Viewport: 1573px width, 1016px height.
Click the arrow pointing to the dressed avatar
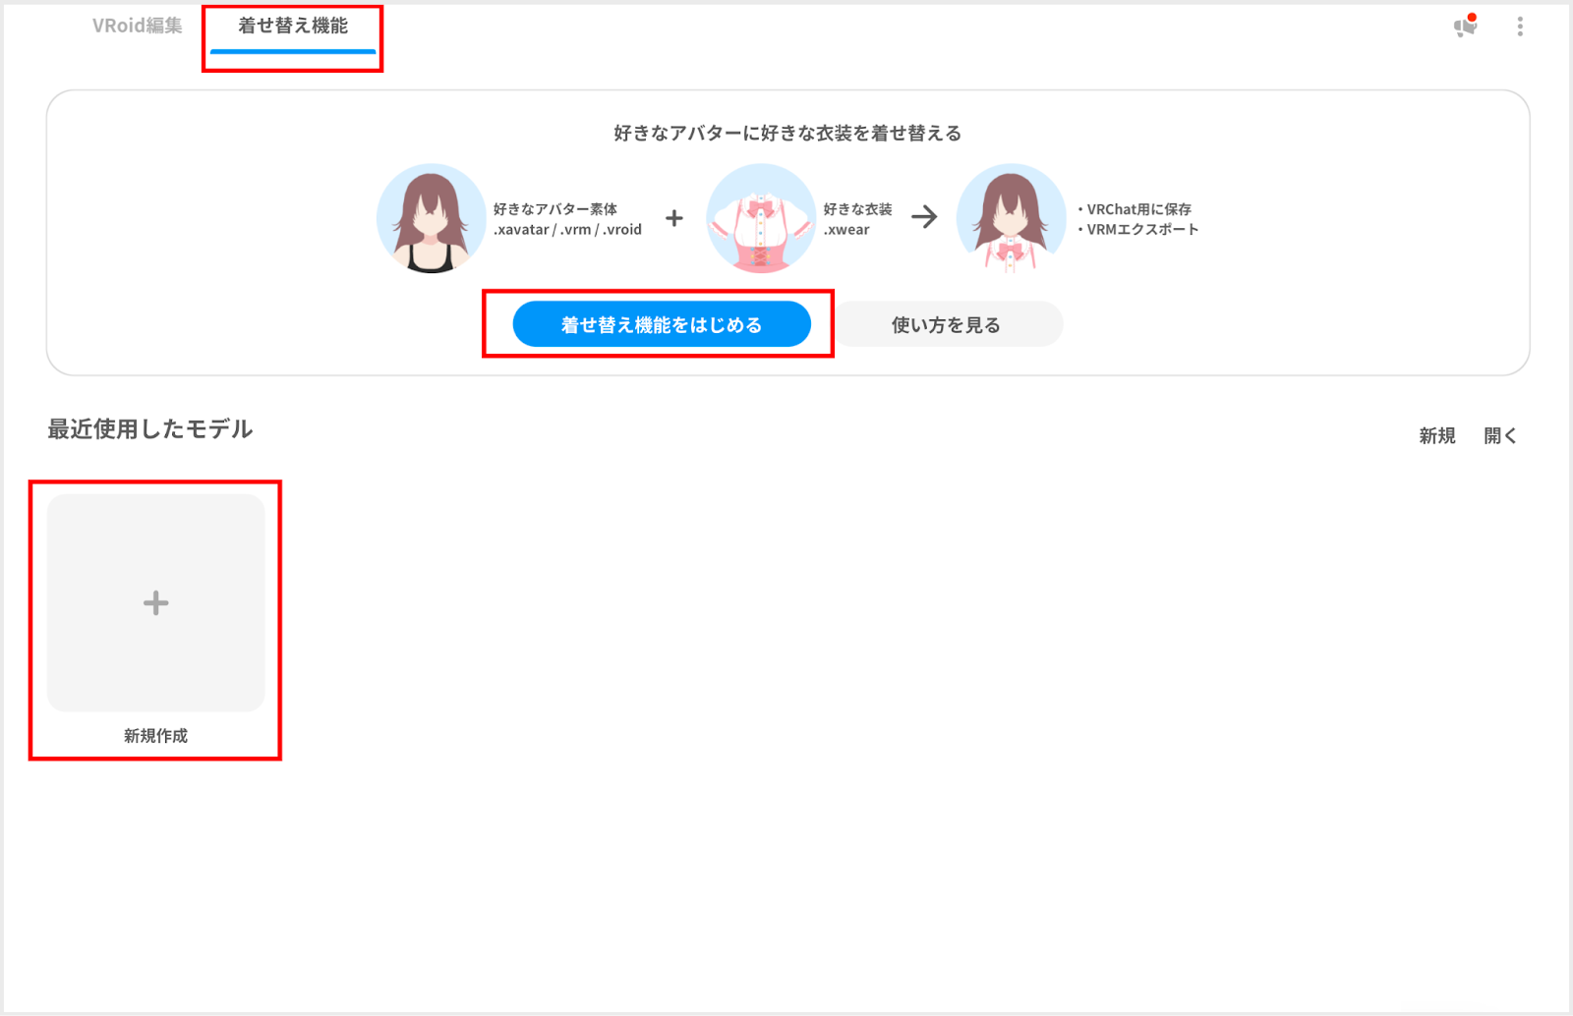click(923, 217)
